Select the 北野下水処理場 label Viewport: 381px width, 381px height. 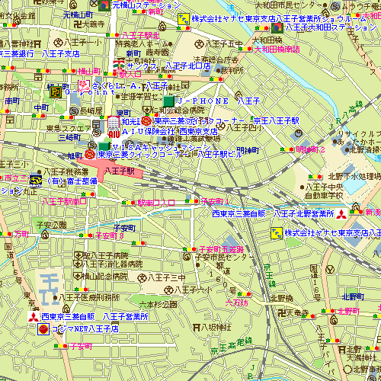coord(354,176)
